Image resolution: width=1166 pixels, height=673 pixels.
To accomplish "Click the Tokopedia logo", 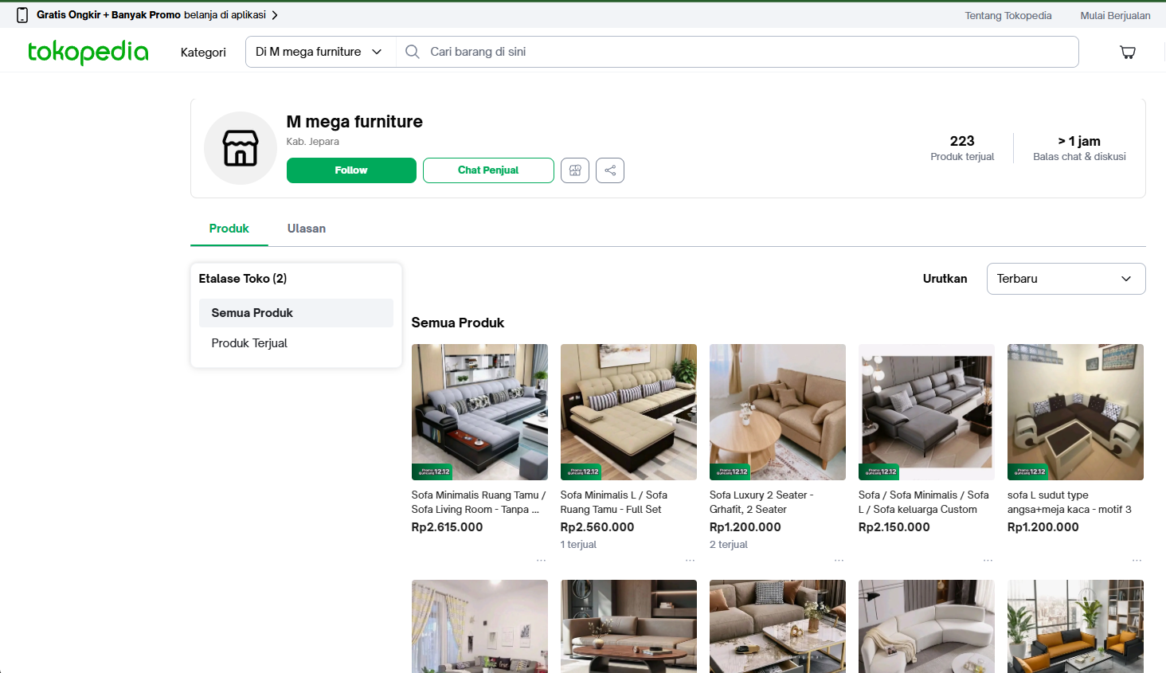I will coord(88,52).
